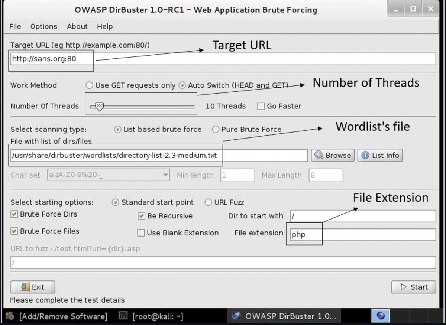Screen dimensions: 446x325
Task: Click the Target URL input field
Action: tap(223, 59)
